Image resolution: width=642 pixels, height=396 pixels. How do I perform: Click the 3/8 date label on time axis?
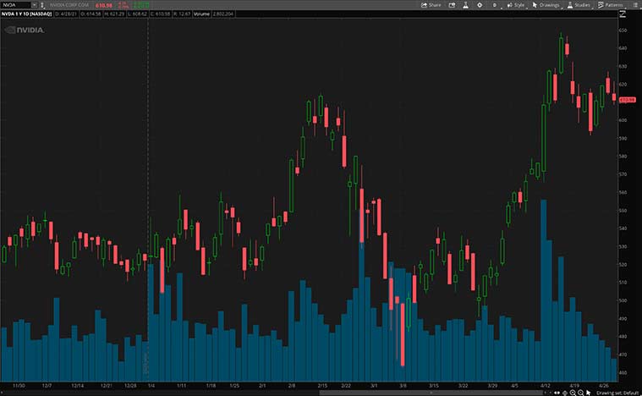[403, 386]
